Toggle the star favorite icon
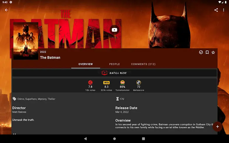This screenshot has width=229, height=143. tap(213, 52)
